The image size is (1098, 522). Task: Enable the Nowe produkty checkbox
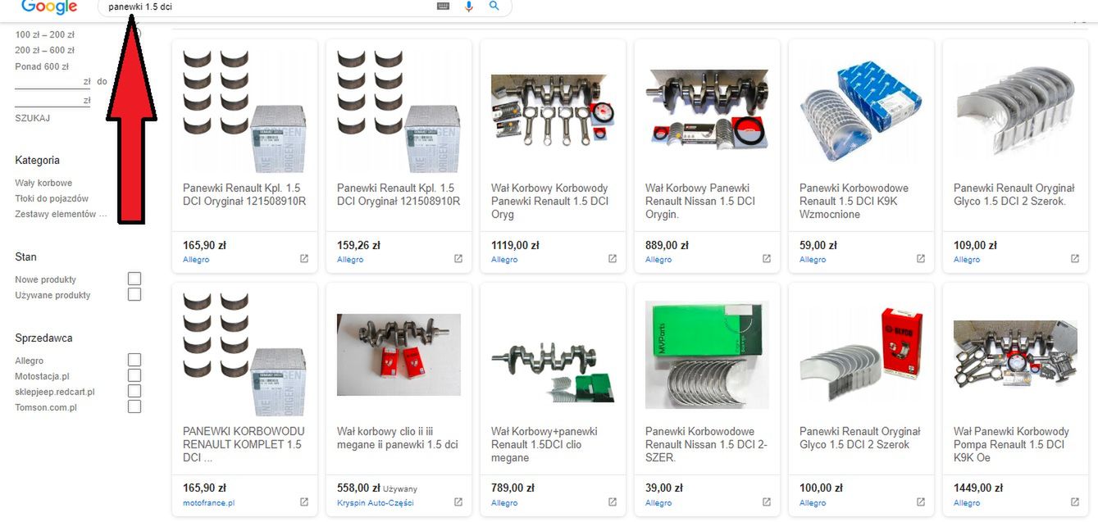click(134, 279)
